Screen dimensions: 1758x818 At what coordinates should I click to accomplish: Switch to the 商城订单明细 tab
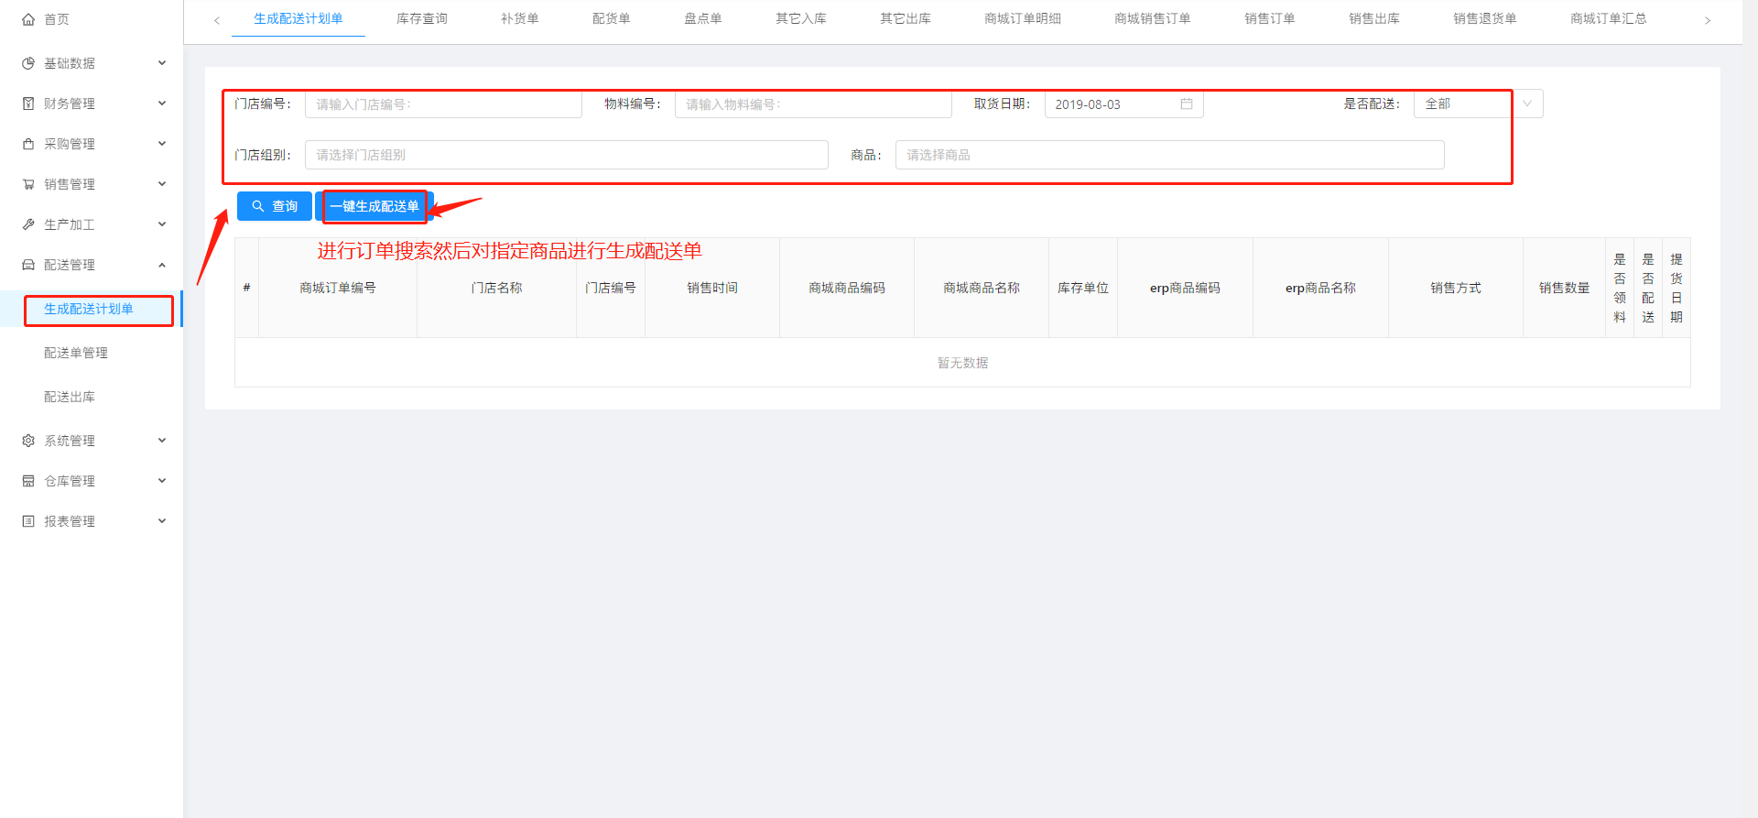point(1023,18)
